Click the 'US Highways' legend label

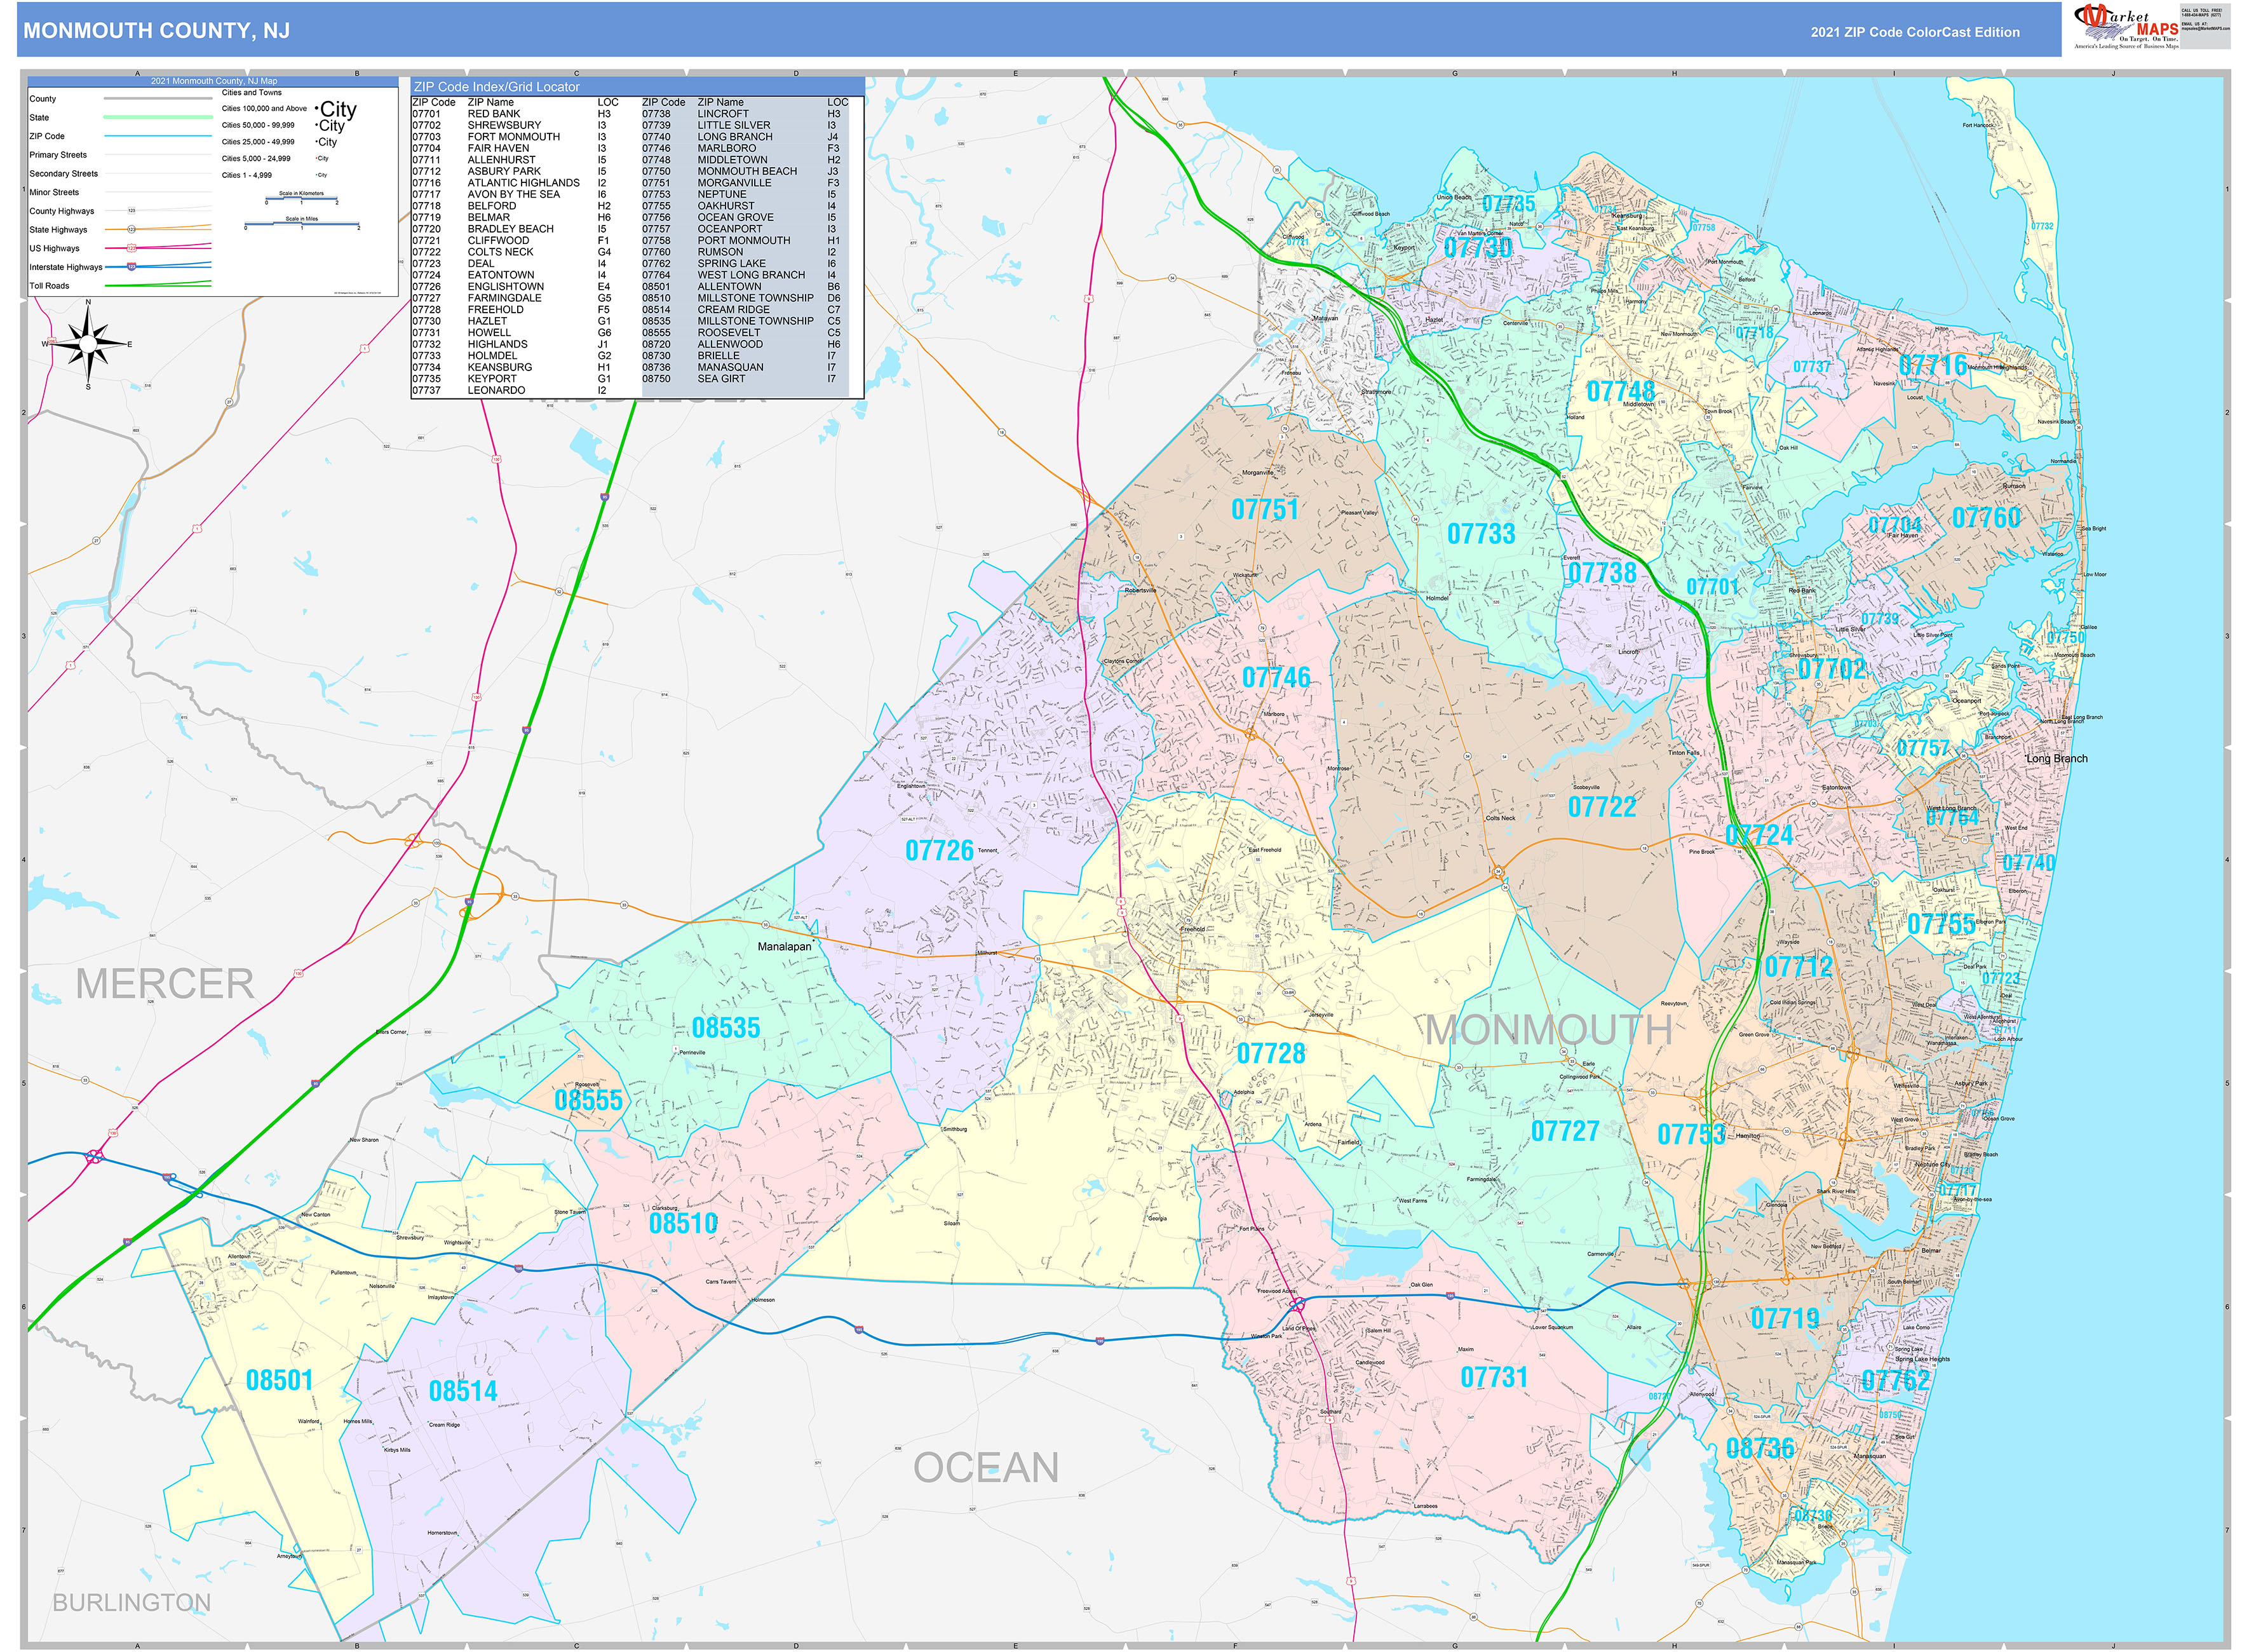pos(54,248)
